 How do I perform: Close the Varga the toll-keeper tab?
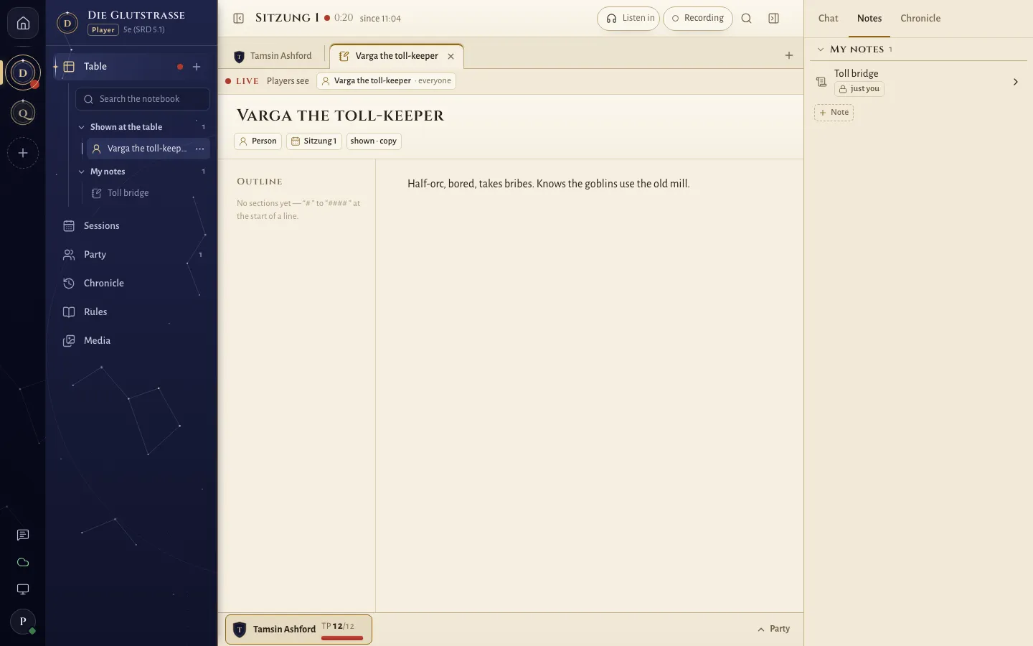[x=451, y=56]
